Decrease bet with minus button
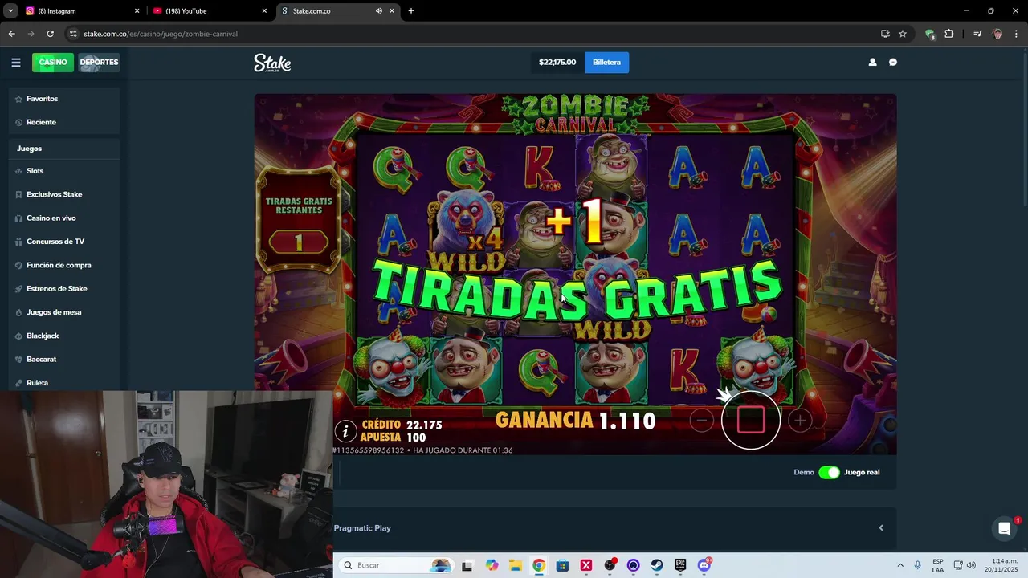 [701, 420]
